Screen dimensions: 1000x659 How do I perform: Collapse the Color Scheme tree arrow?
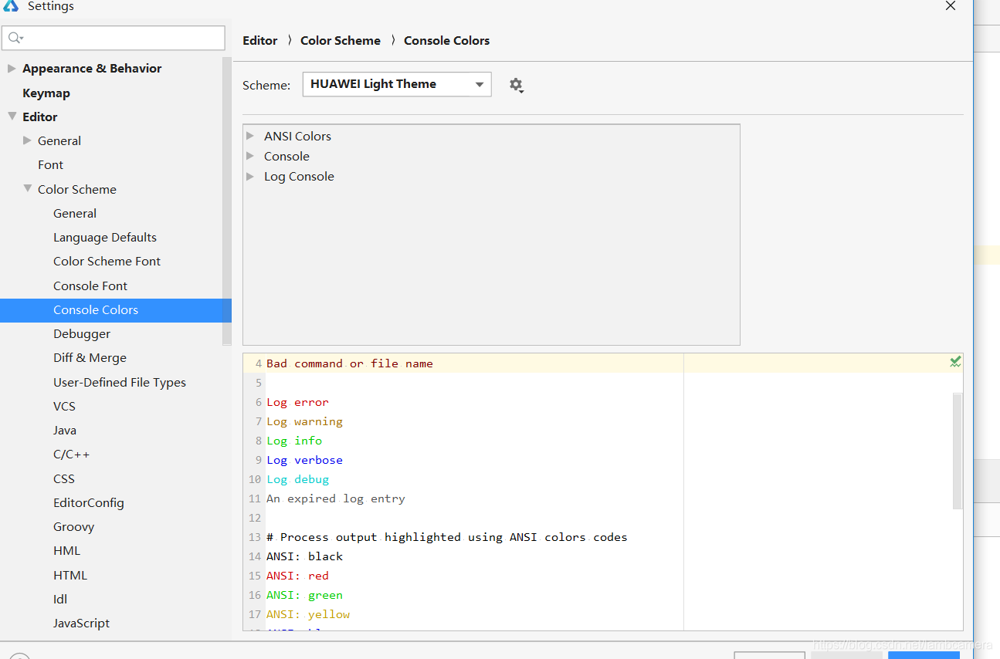(28, 188)
